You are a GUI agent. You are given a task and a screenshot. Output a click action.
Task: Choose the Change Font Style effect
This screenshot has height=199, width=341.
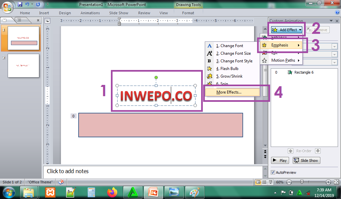(232, 61)
